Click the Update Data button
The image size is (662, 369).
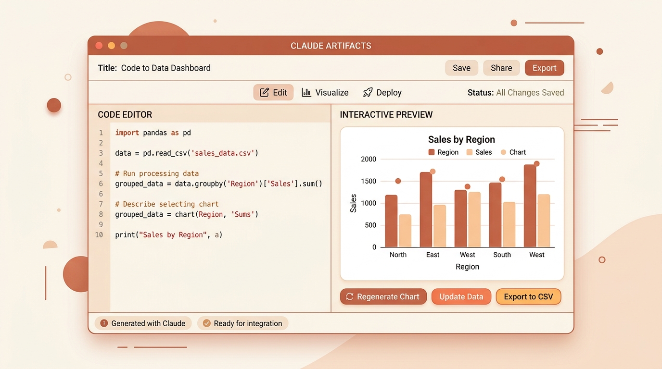[x=461, y=296]
